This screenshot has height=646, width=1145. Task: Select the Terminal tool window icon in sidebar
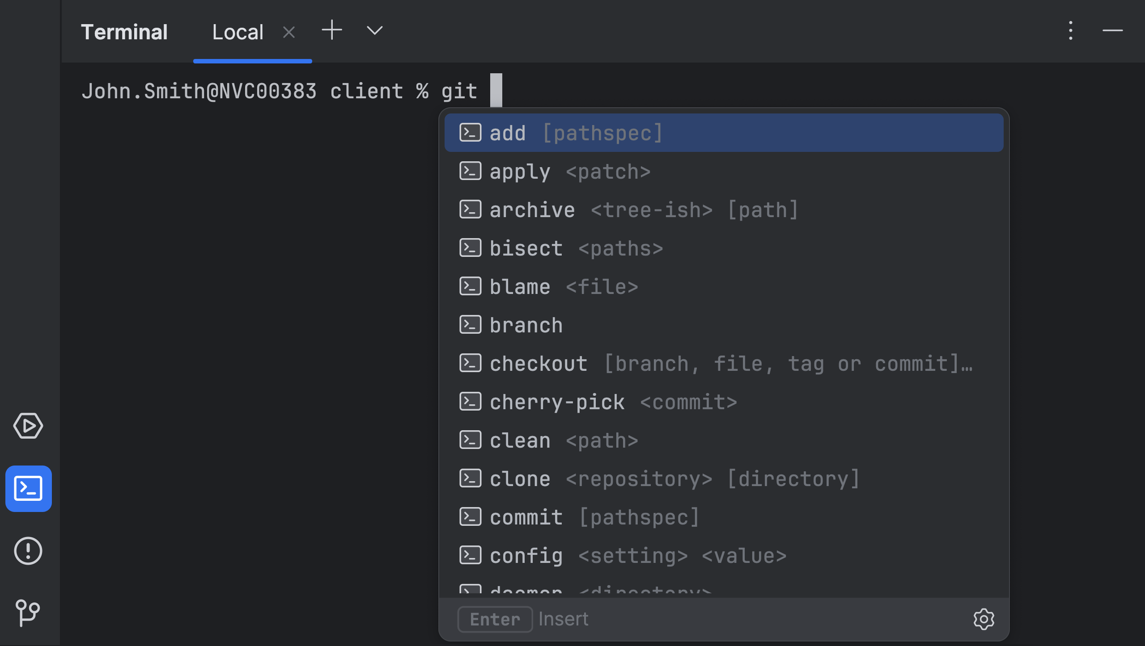click(x=28, y=489)
